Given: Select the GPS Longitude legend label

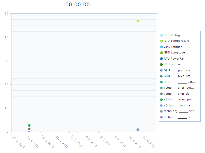Looking at the screenshot, I should coord(174,52).
